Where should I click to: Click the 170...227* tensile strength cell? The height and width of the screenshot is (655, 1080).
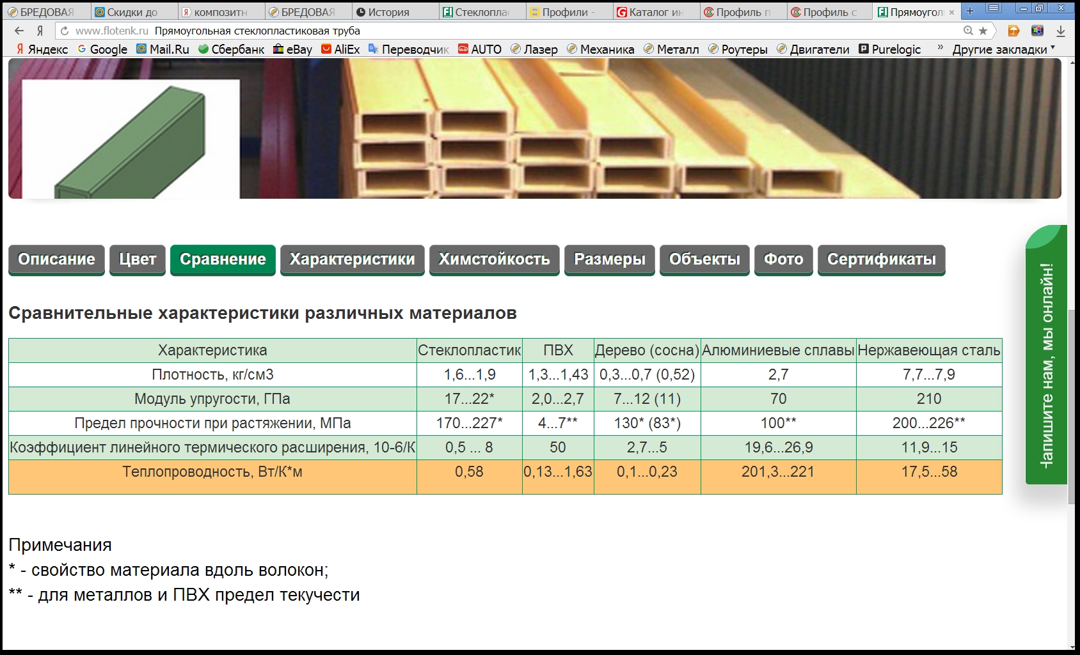pos(470,423)
